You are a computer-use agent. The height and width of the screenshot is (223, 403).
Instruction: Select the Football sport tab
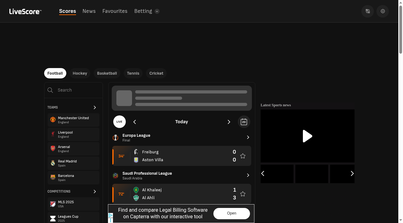tap(55, 73)
